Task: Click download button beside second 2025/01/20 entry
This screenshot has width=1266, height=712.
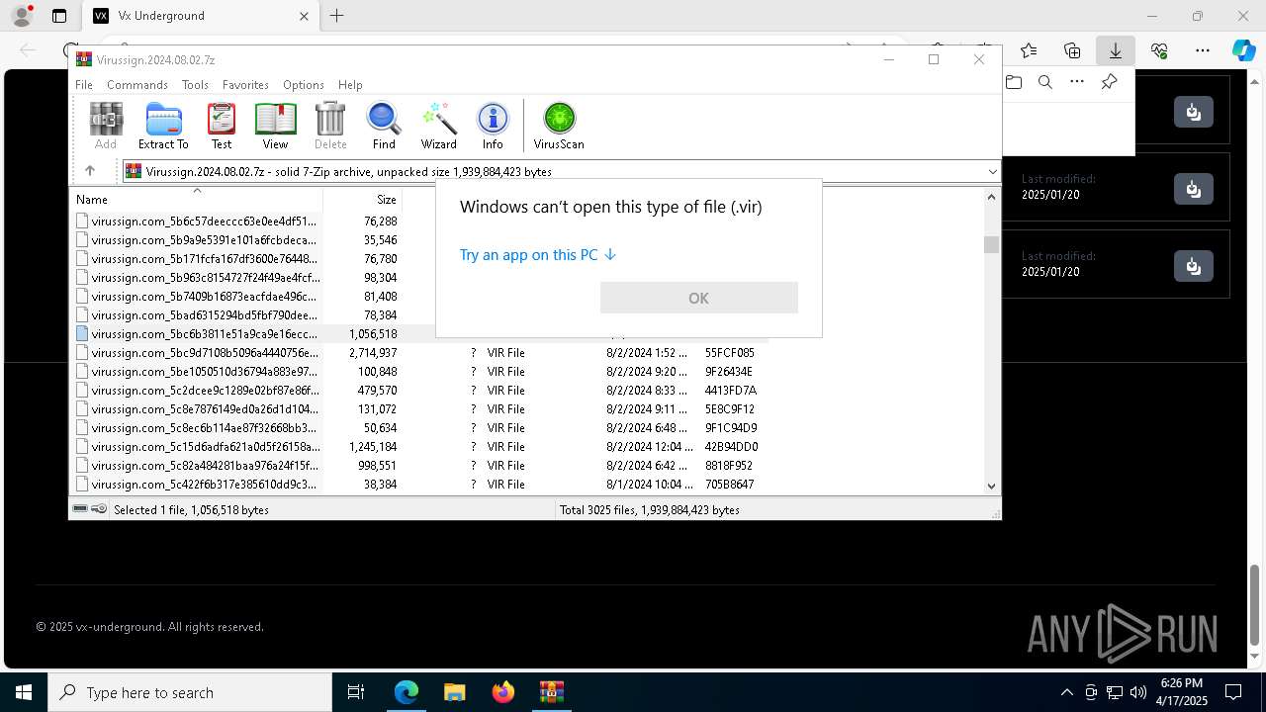Action: click(x=1194, y=266)
